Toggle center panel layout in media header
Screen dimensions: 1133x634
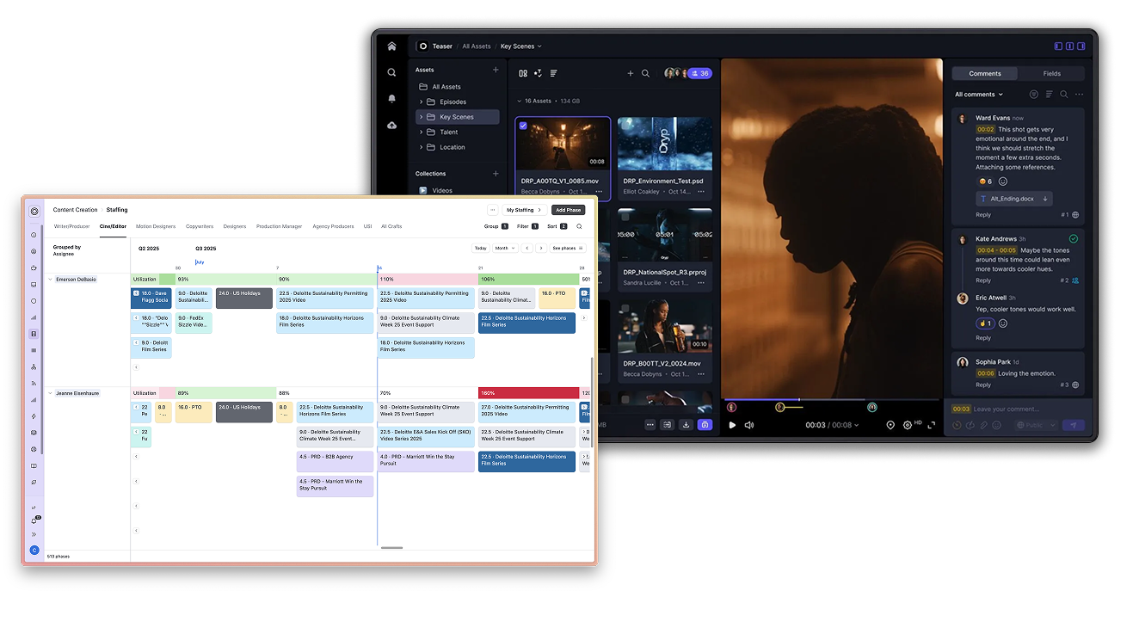point(1070,46)
